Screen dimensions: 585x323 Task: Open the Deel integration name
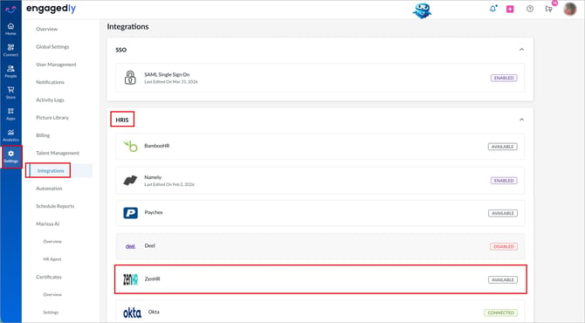coord(149,245)
